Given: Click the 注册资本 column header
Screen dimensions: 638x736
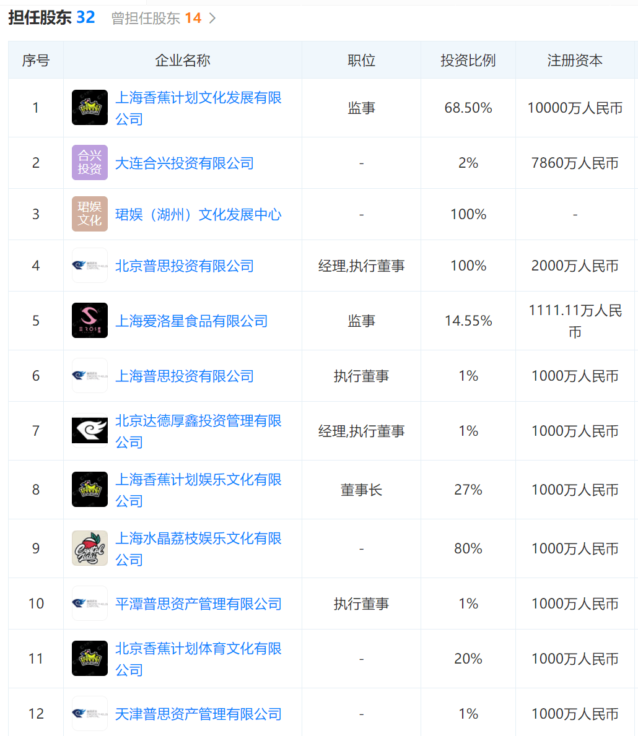Looking at the screenshot, I should click(x=575, y=61).
